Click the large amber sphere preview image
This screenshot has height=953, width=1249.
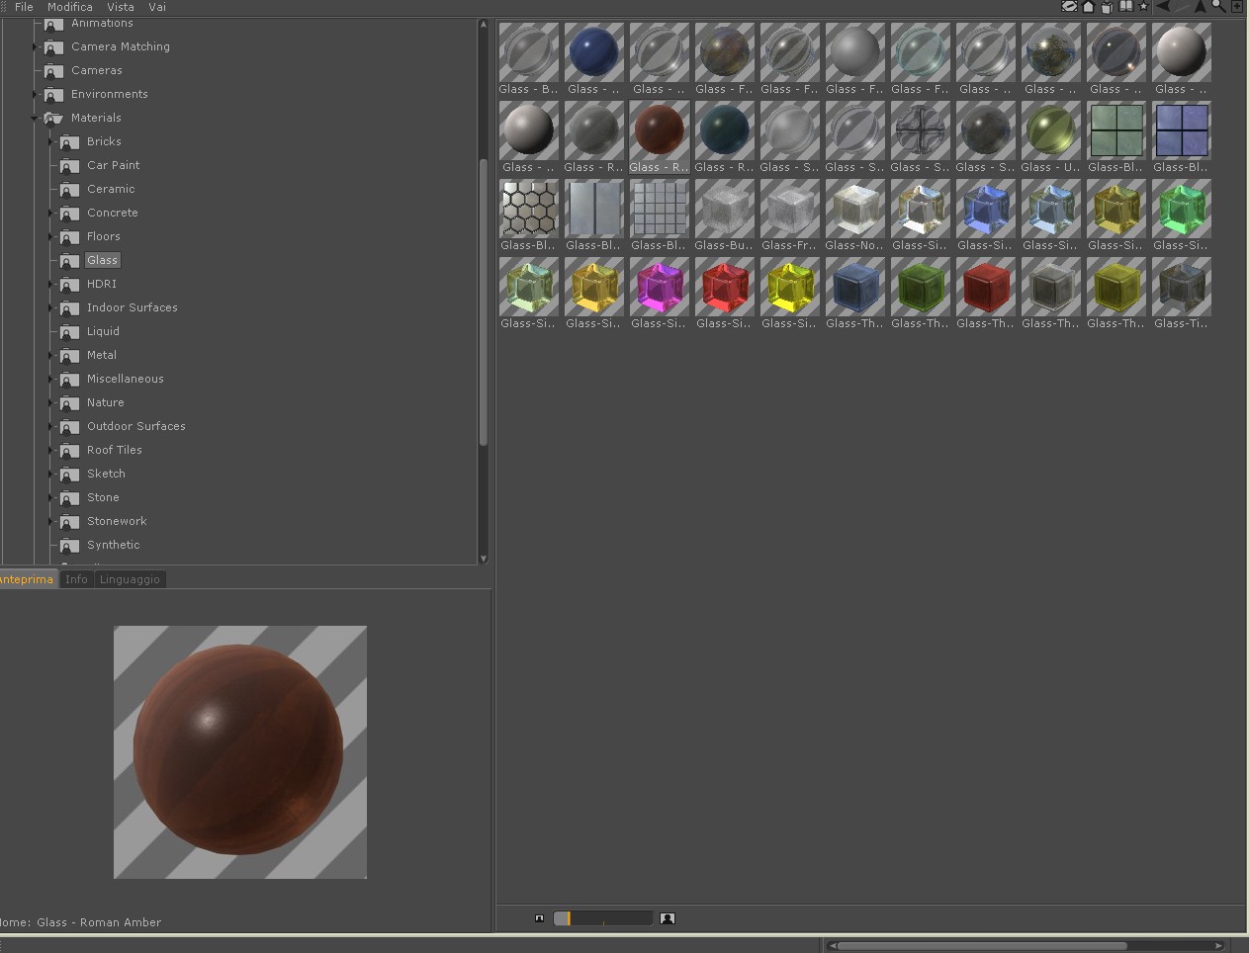(x=240, y=752)
